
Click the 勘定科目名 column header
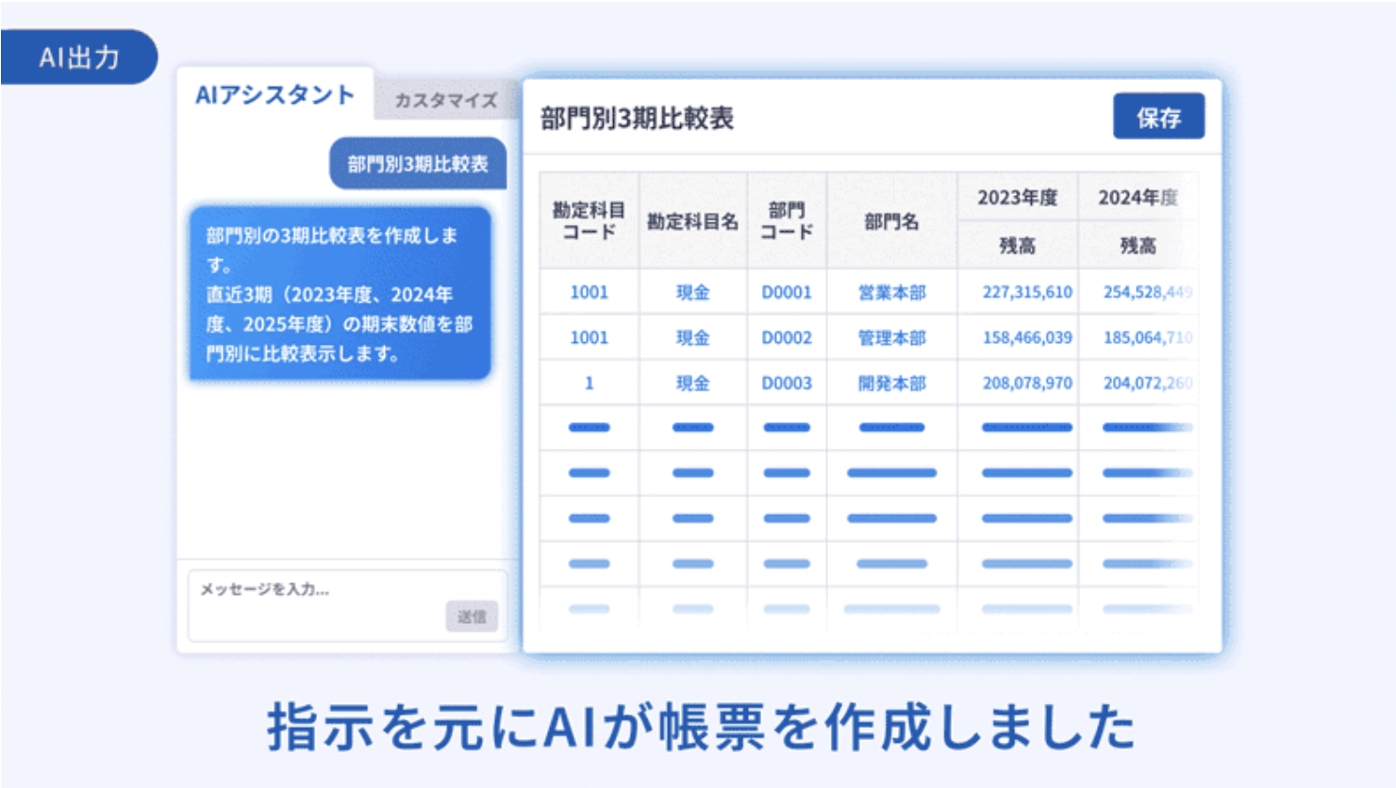tap(692, 219)
